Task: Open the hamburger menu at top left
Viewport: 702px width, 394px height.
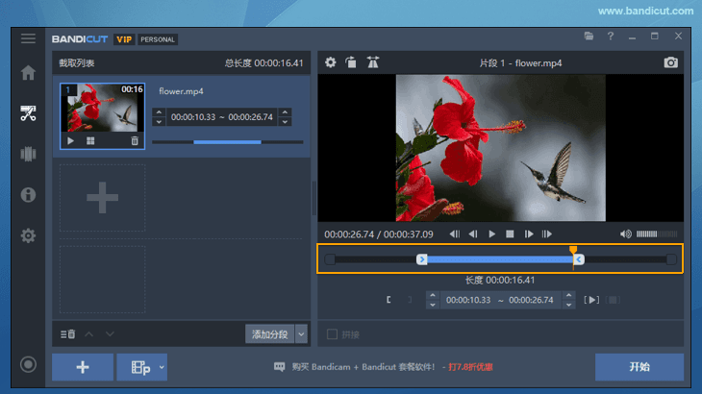Action: tap(28, 38)
